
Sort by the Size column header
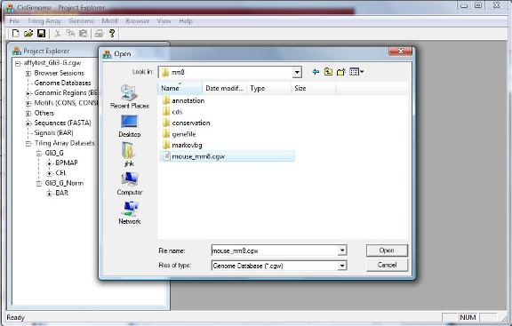coord(314,88)
